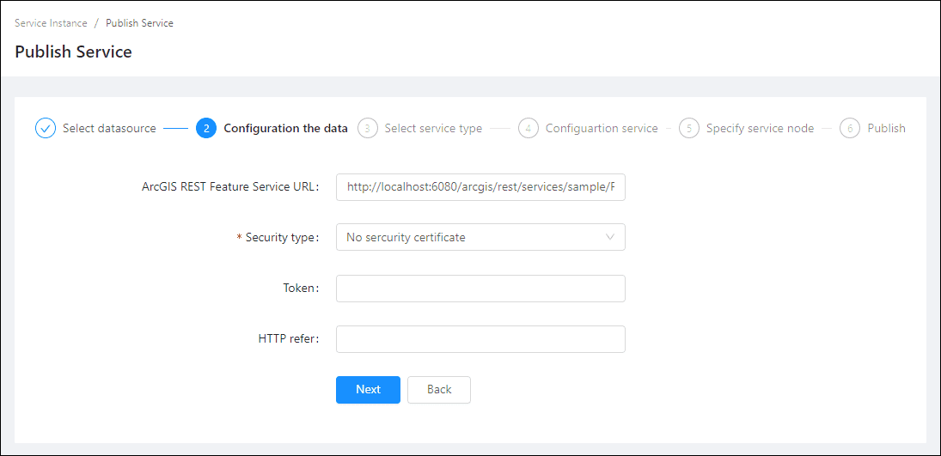Go to the Select datasource step label
Screen dimensions: 941x456
click(x=109, y=128)
